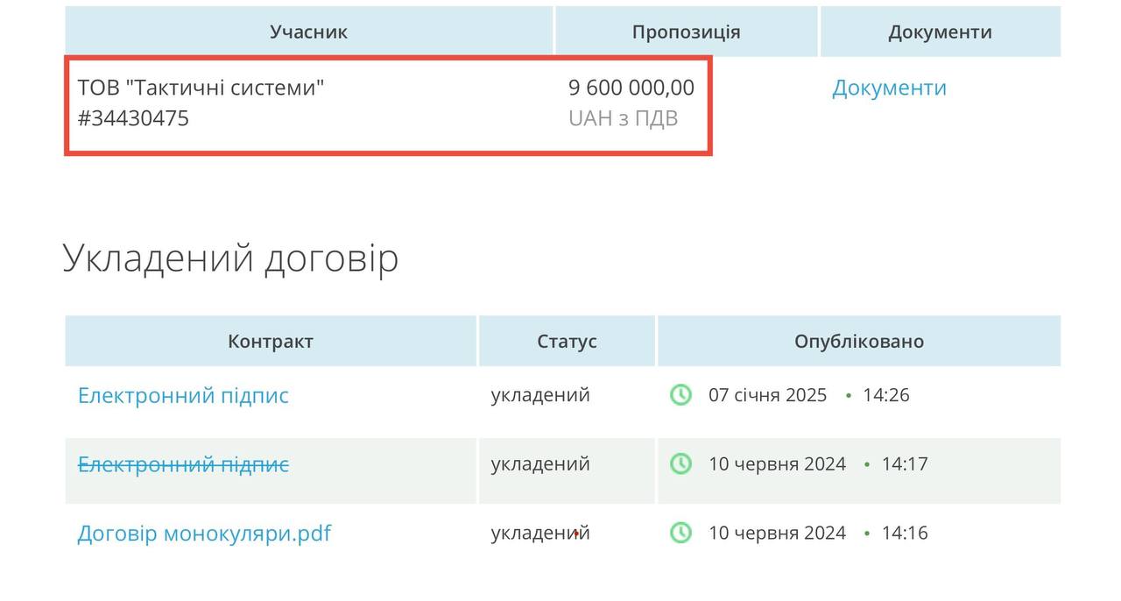
Task: Click the status укладений in the 14:17 row
Action: [x=540, y=463]
